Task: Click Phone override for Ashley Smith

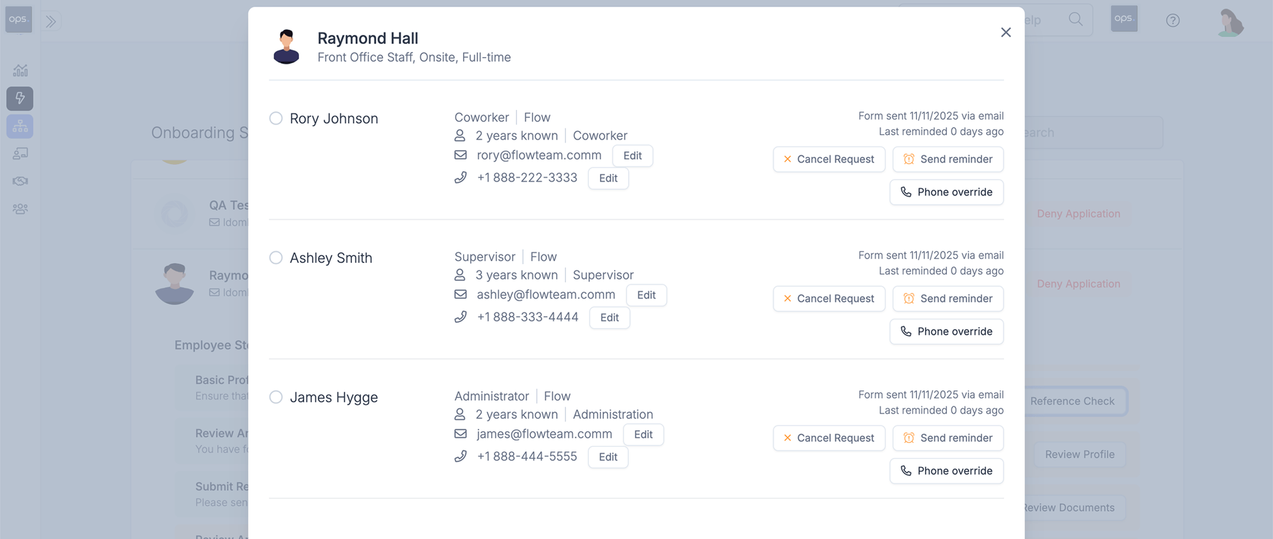Action: [946, 331]
